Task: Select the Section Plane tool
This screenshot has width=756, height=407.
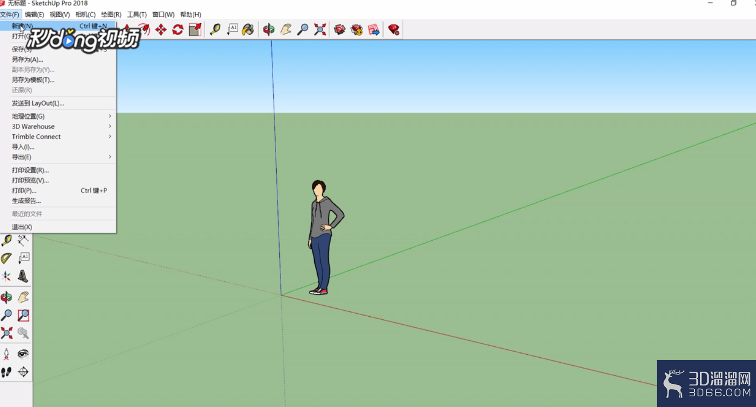Action: click(x=23, y=372)
